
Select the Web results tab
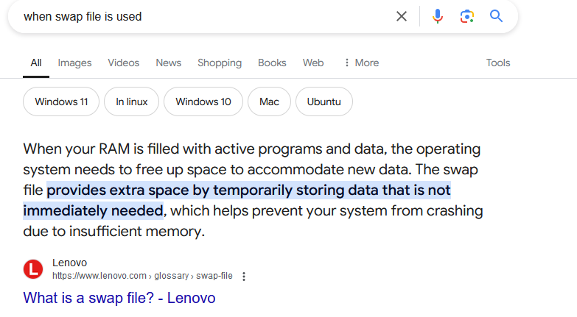313,63
